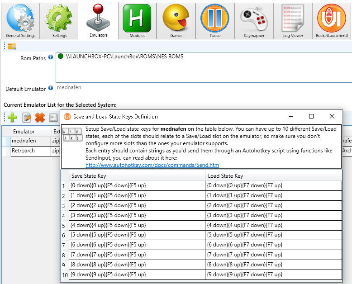352x284 pixels.
Task: Select the Emulators joystick tab
Action: pyautogui.click(x=98, y=21)
